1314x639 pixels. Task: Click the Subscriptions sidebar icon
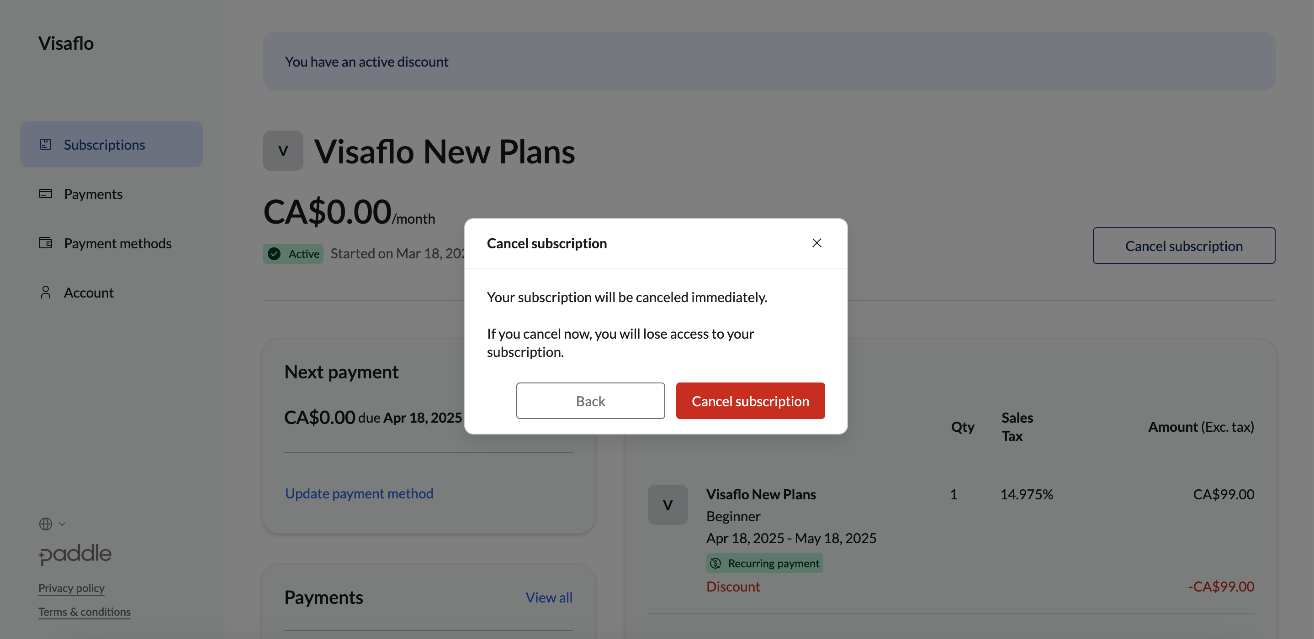pyautogui.click(x=45, y=145)
